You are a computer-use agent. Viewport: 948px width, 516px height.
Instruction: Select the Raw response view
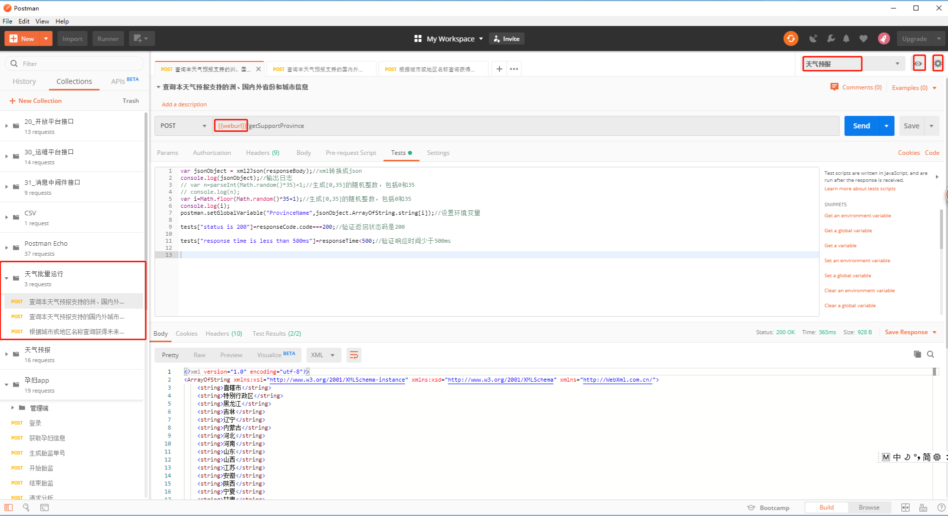click(x=199, y=355)
